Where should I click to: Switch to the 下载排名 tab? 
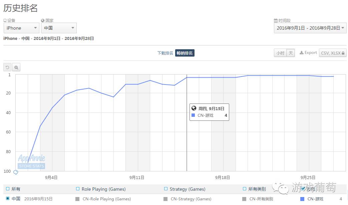[165, 53]
